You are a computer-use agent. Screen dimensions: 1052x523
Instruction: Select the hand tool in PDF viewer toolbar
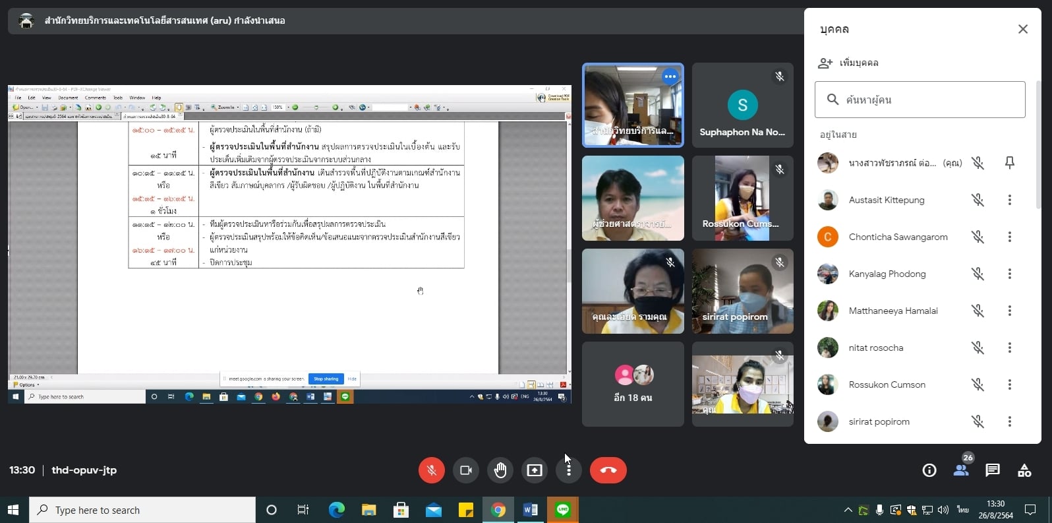[x=179, y=107]
